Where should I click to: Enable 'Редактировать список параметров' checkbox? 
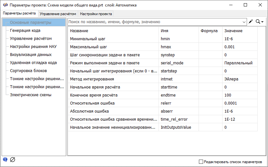click(201, 162)
